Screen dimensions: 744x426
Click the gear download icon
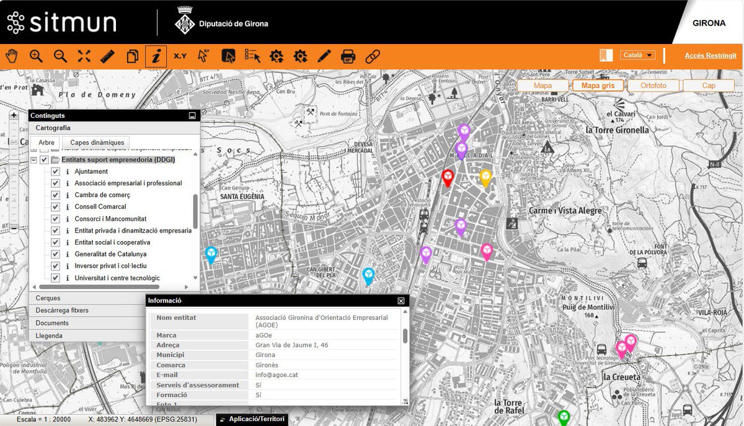click(301, 56)
